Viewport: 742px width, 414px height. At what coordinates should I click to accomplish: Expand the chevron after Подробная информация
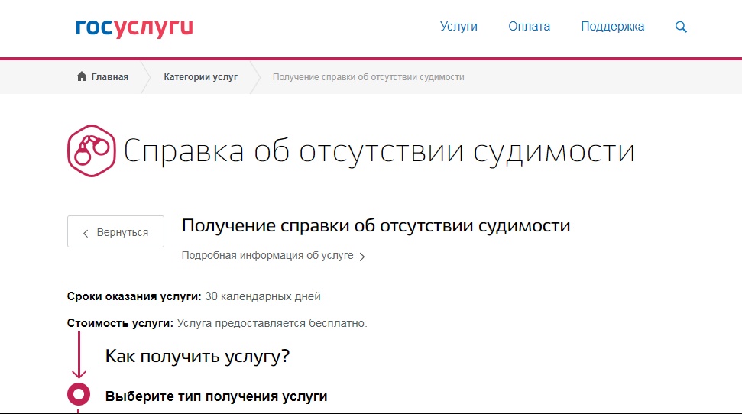point(362,257)
